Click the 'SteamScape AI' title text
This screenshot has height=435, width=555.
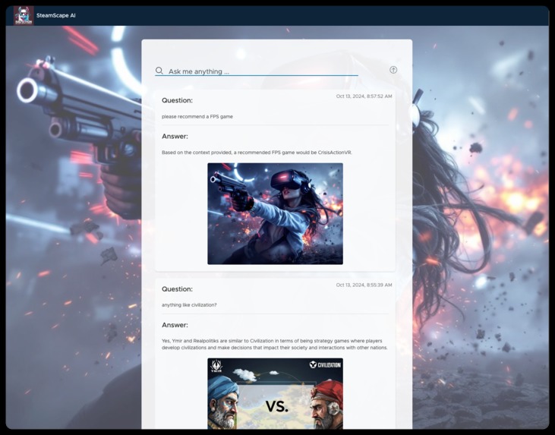(x=56, y=16)
